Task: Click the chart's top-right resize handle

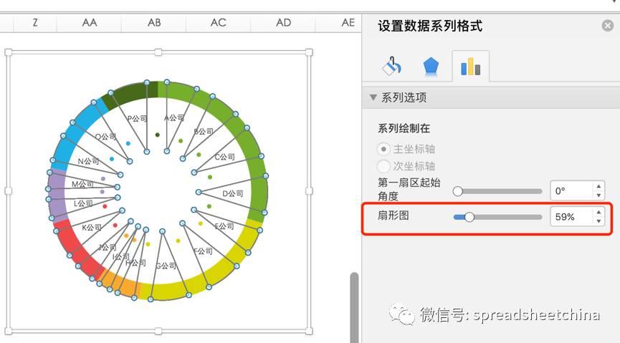Action: [309, 52]
